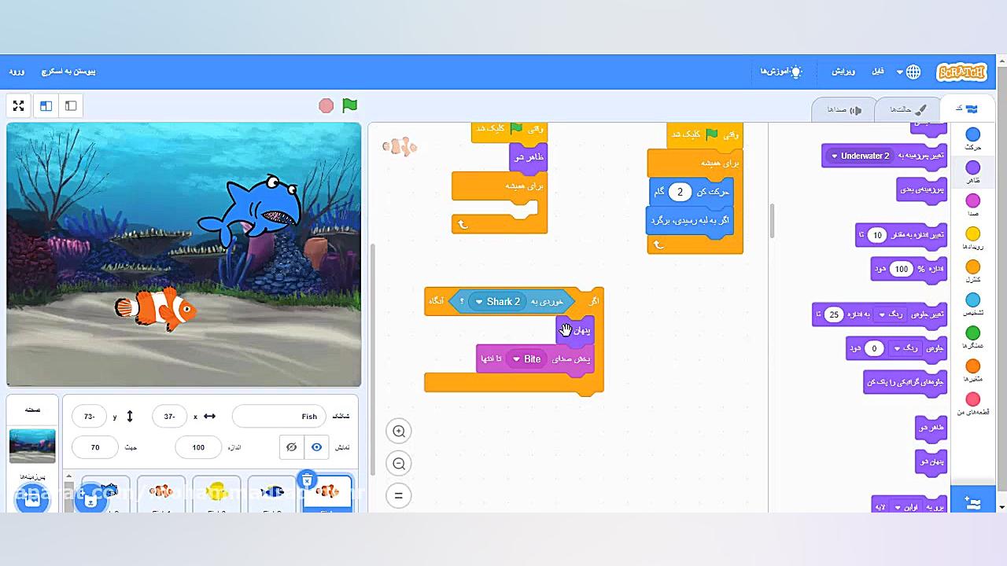The height and width of the screenshot is (566, 1007).
Task: Select the orange Control category (کنترل)
Action: pyautogui.click(x=973, y=271)
